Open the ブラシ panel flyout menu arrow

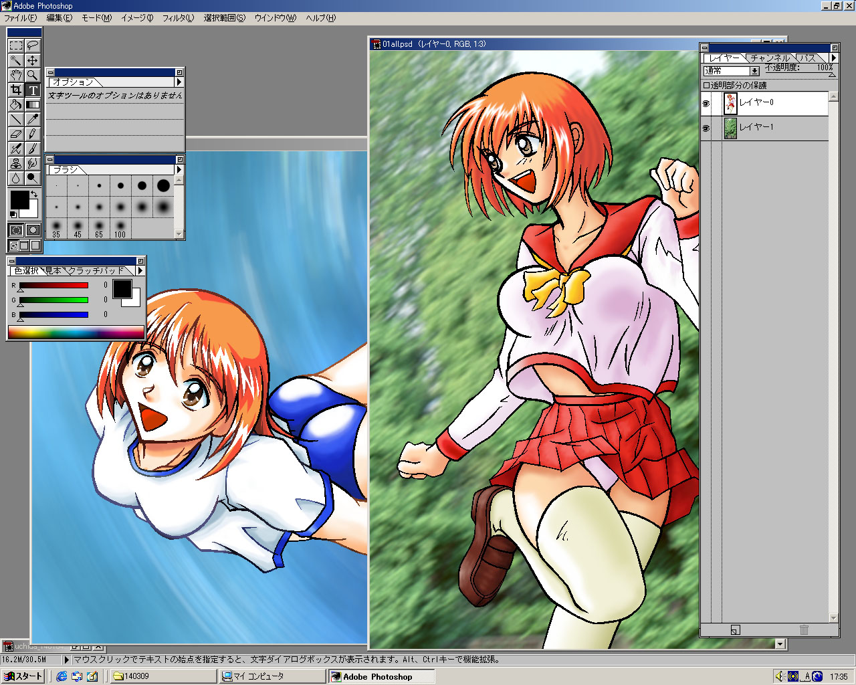(x=179, y=170)
